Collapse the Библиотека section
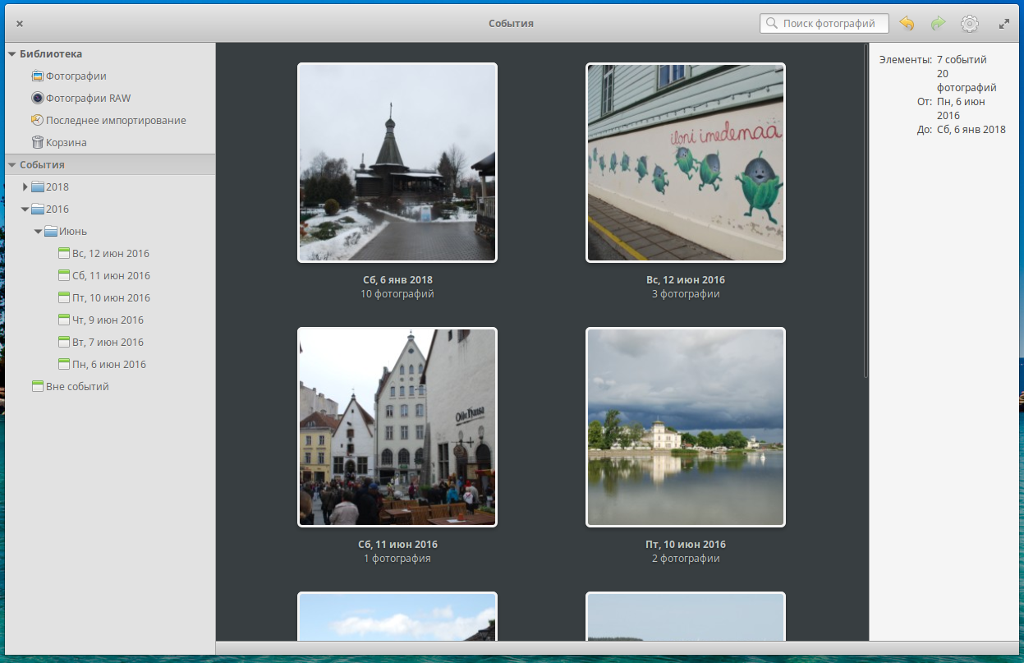1024x663 pixels. coord(11,54)
